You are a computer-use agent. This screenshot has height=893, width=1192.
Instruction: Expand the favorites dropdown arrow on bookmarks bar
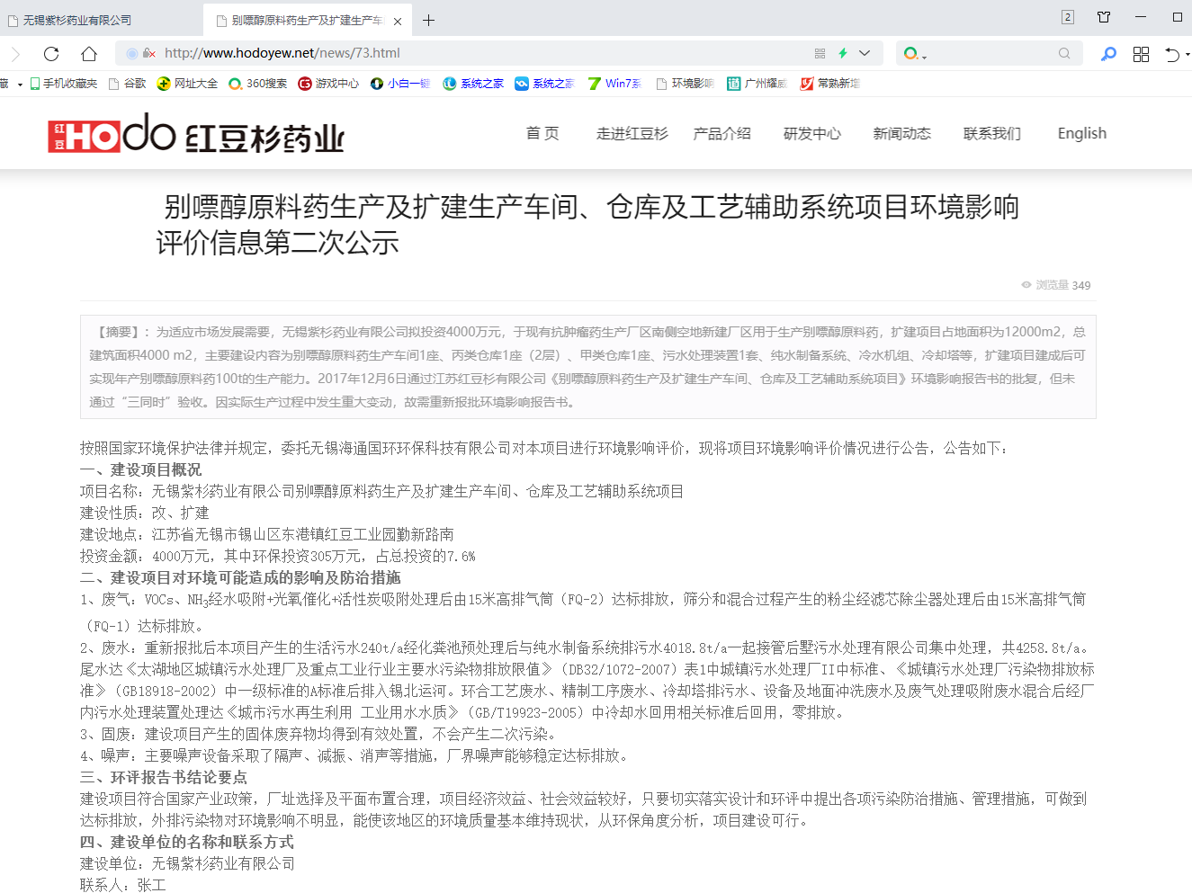[x=20, y=84]
